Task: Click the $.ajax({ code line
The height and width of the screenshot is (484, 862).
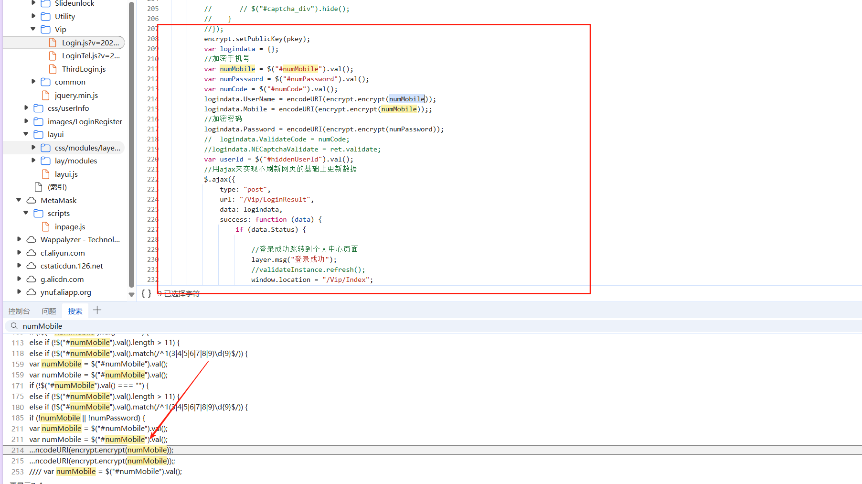Action: click(x=220, y=179)
